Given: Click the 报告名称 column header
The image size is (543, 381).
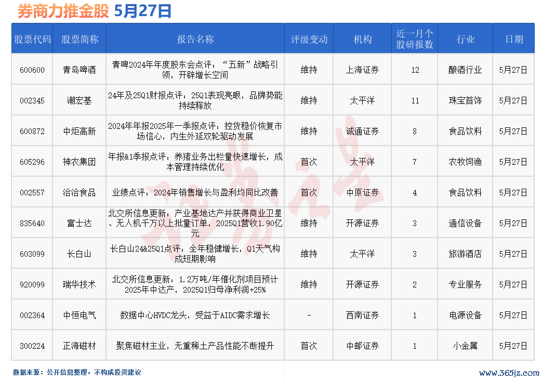Looking at the screenshot, I should coord(195,39).
